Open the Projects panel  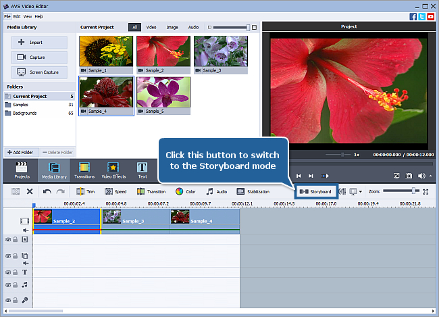(x=22, y=170)
